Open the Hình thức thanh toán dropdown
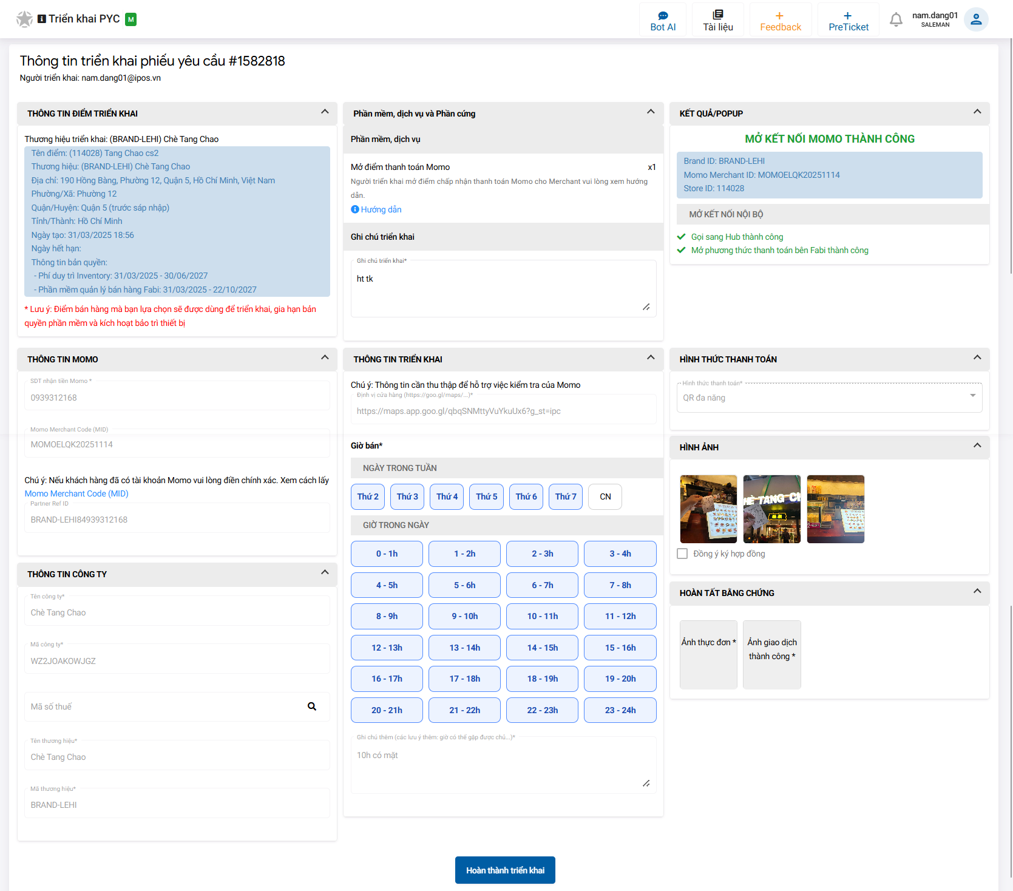1013x891 pixels. 830,398
